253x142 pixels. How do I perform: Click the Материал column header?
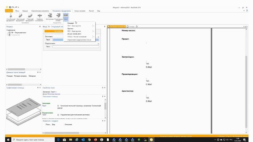click(32, 76)
